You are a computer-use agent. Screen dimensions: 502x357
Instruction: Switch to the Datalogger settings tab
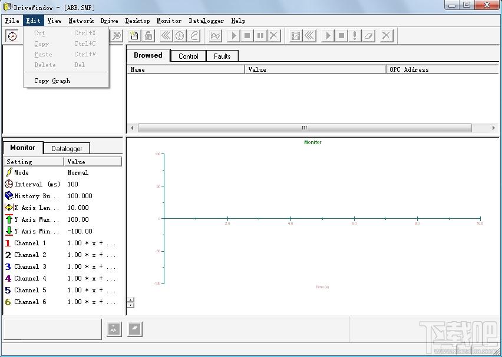click(x=67, y=149)
